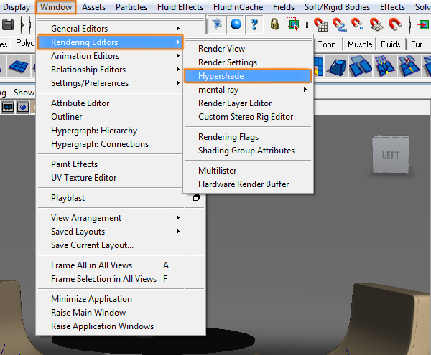Click the particle cloud toolbar icon

(217, 24)
